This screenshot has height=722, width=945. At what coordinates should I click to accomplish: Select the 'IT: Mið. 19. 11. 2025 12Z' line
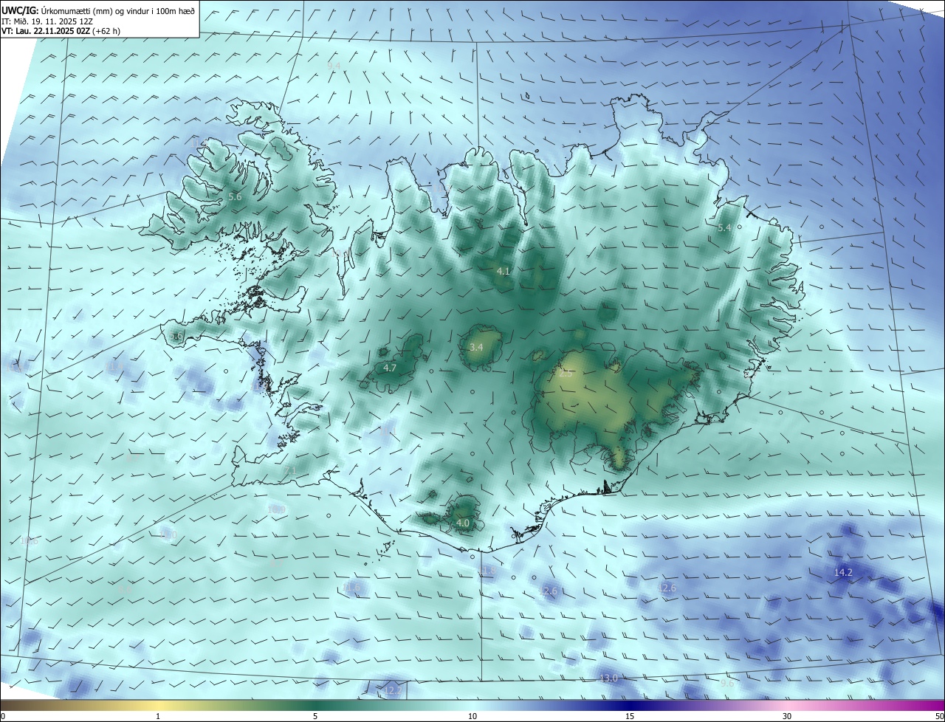pyautogui.click(x=47, y=21)
